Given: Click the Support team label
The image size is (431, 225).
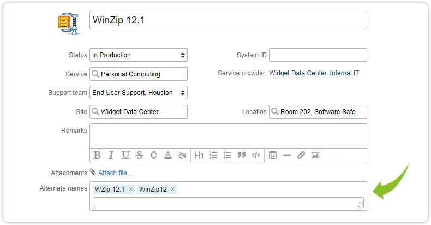Looking at the screenshot, I should click(68, 93).
